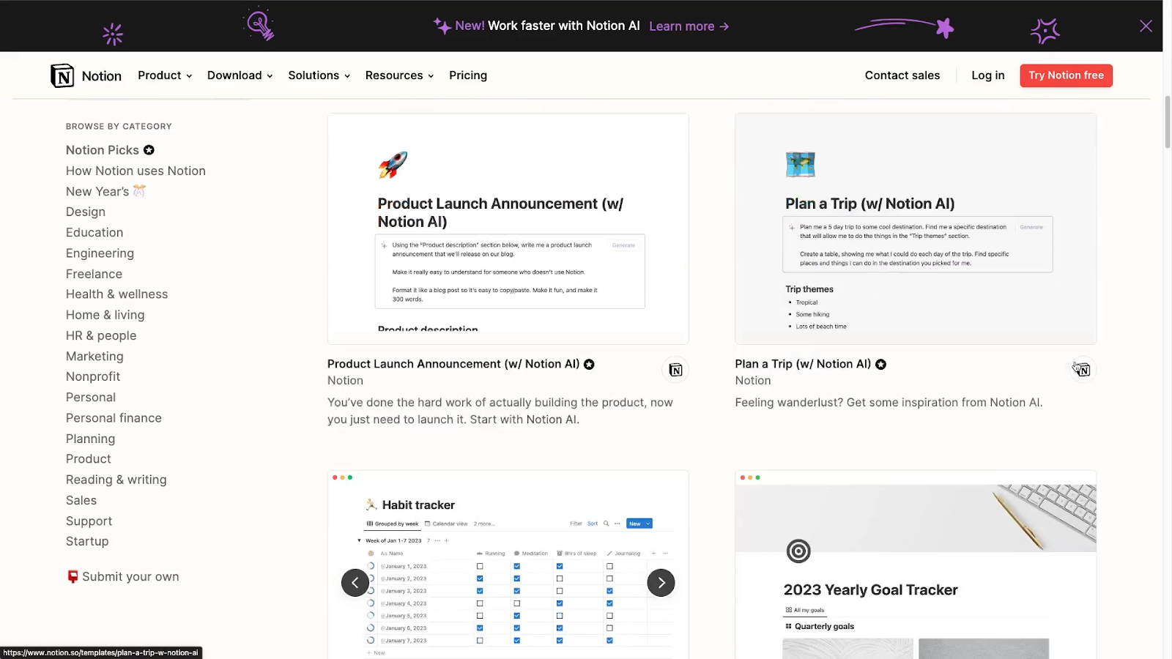
Task: Click the Try Notion free button
Action: pos(1066,75)
